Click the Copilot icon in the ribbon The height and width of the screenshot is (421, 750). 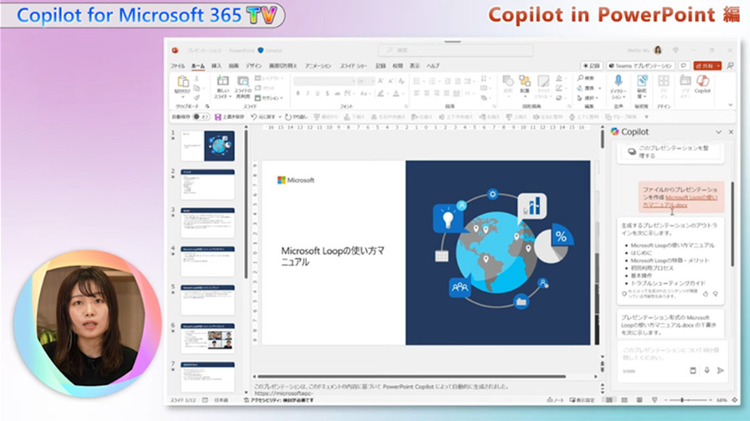point(702,83)
